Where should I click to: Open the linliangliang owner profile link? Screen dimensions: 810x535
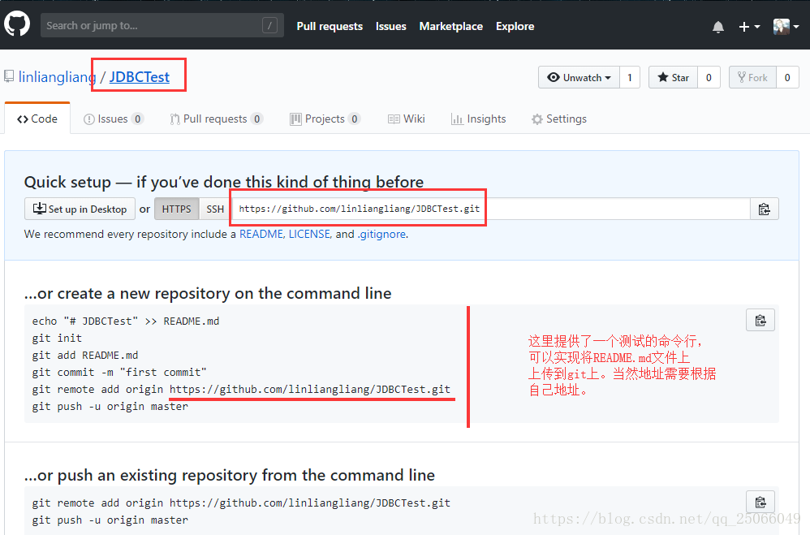[x=57, y=77]
